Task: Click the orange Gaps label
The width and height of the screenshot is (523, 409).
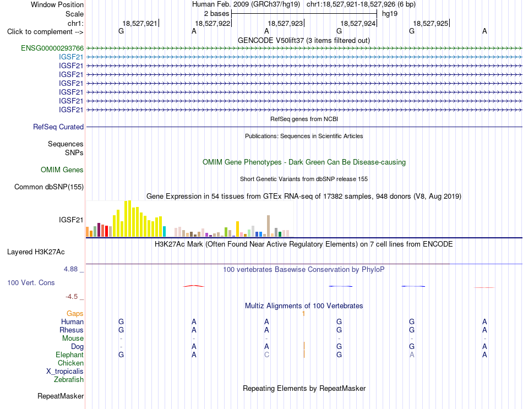Action: click(x=75, y=313)
